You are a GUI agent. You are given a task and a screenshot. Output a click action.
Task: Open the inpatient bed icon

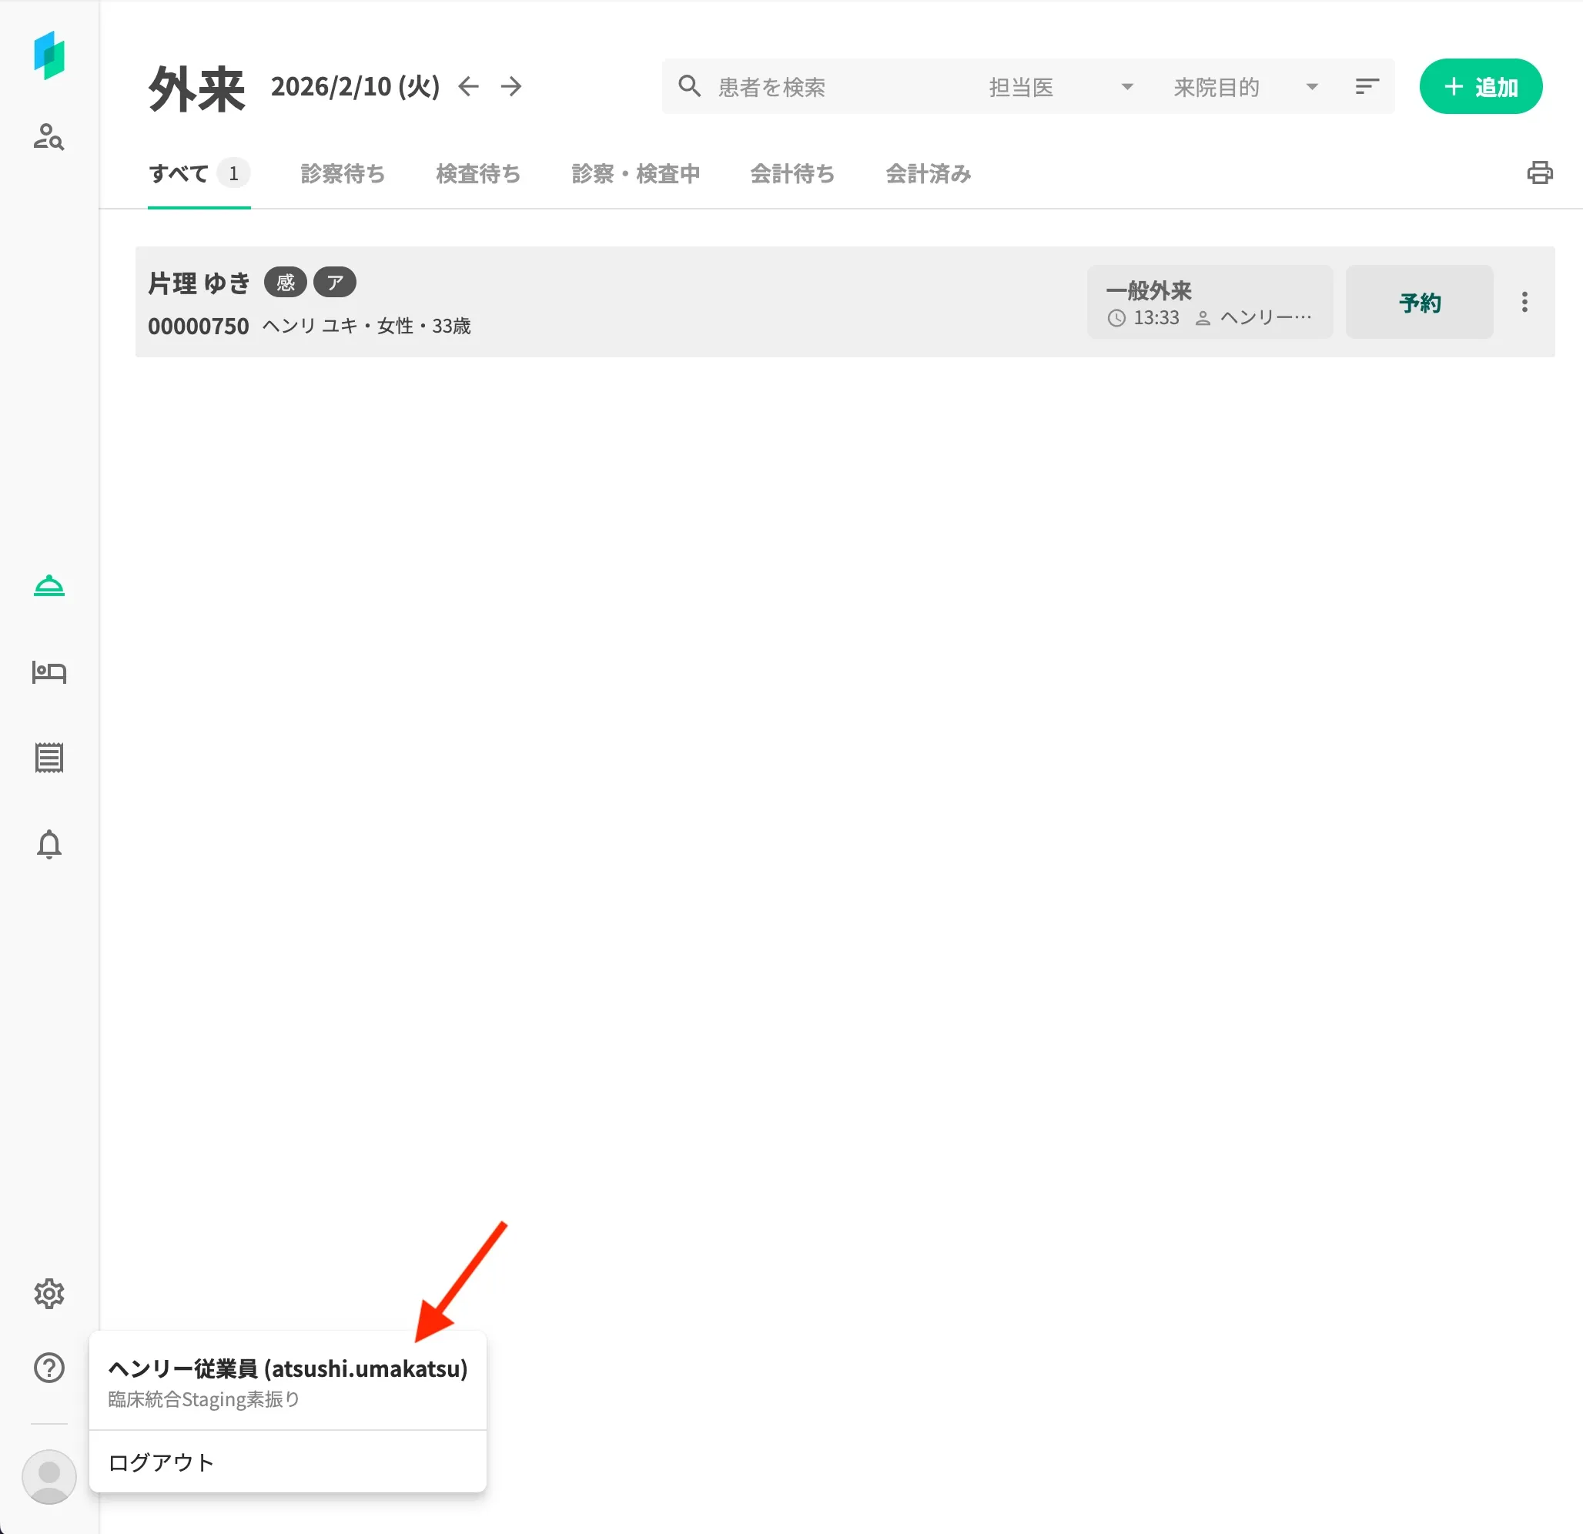point(49,672)
